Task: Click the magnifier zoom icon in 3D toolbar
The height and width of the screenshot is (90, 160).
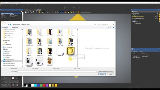Action: point(36,12)
